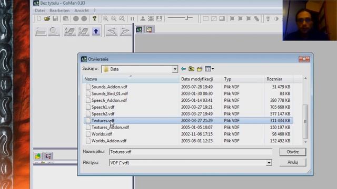Open the ? help menu
The height and width of the screenshot is (189, 337).
(95, 10)
